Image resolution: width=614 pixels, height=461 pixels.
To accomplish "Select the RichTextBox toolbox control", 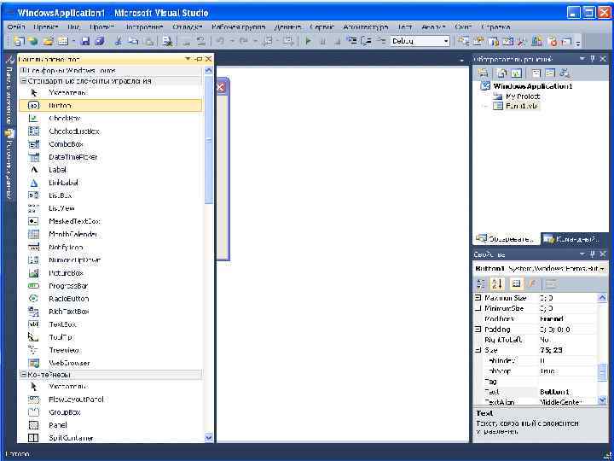I will click(x=110, y=312).
